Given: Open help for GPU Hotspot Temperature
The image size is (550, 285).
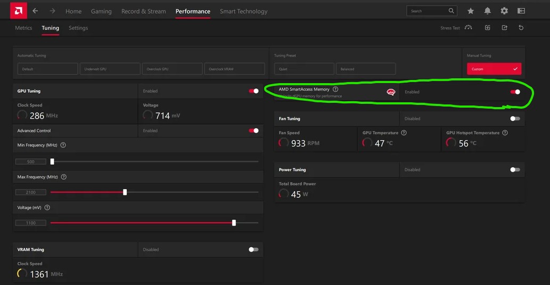Looking at the screenshot, I should pos(505,133).
